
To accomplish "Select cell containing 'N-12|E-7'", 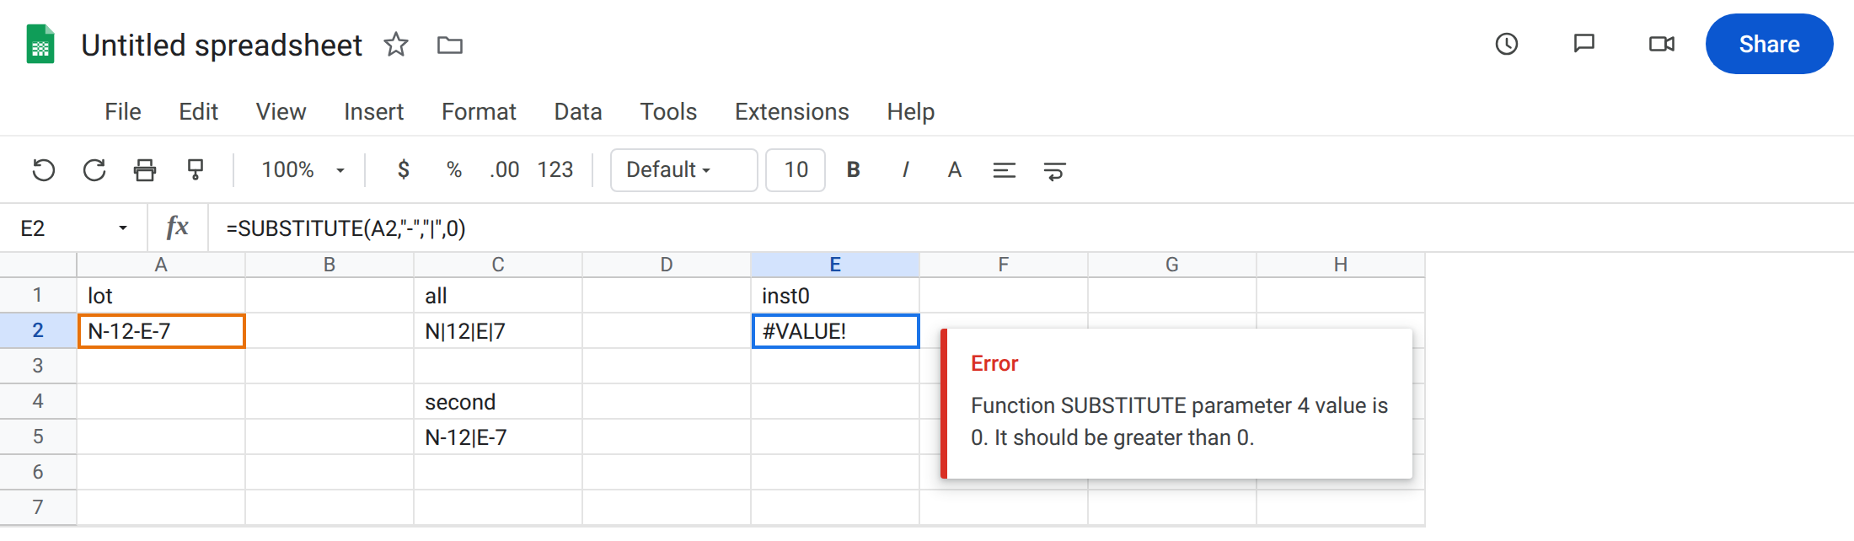I will click(498, 437).
